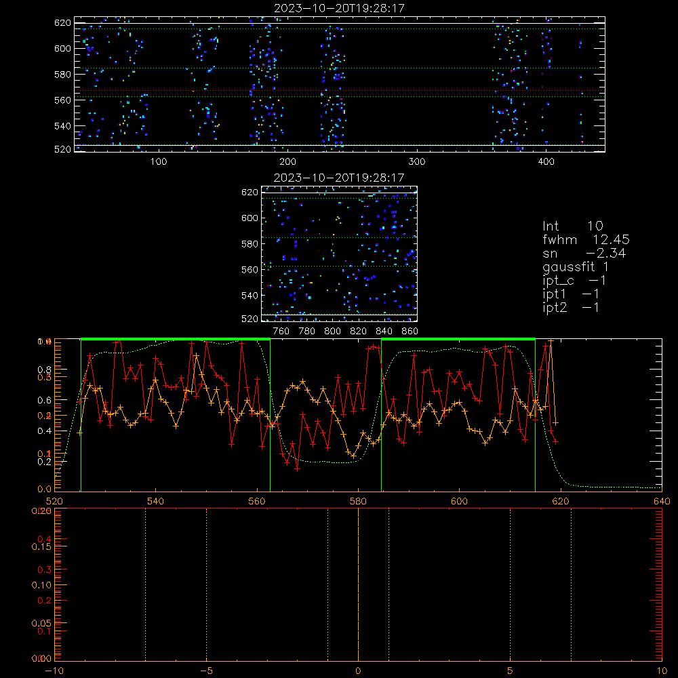Click the orange vertical center line in the bottom plot

tap(359, 584)
